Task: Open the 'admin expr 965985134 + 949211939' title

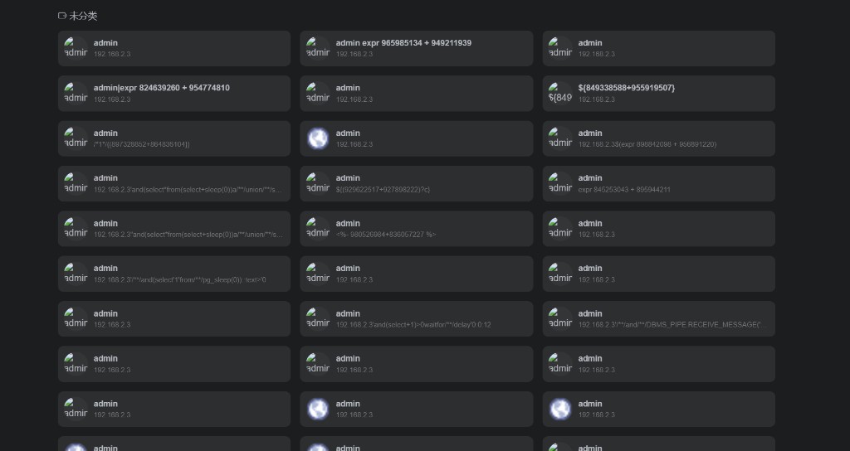Action: [x=403, y=43]
